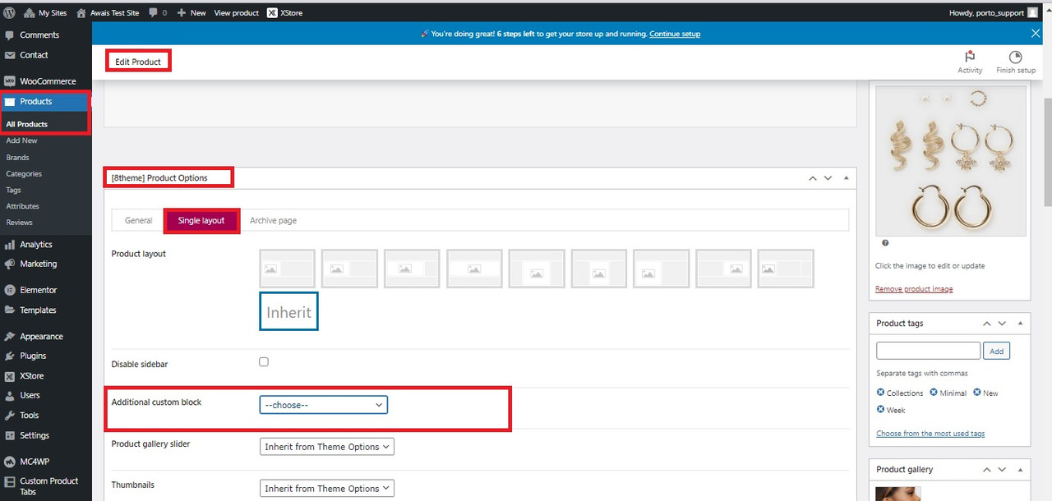Move Product tags panel up

coord(987,324)
